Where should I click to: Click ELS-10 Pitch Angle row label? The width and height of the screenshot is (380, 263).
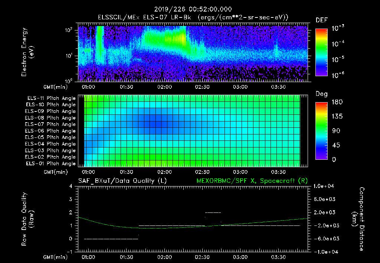point(51,105)
